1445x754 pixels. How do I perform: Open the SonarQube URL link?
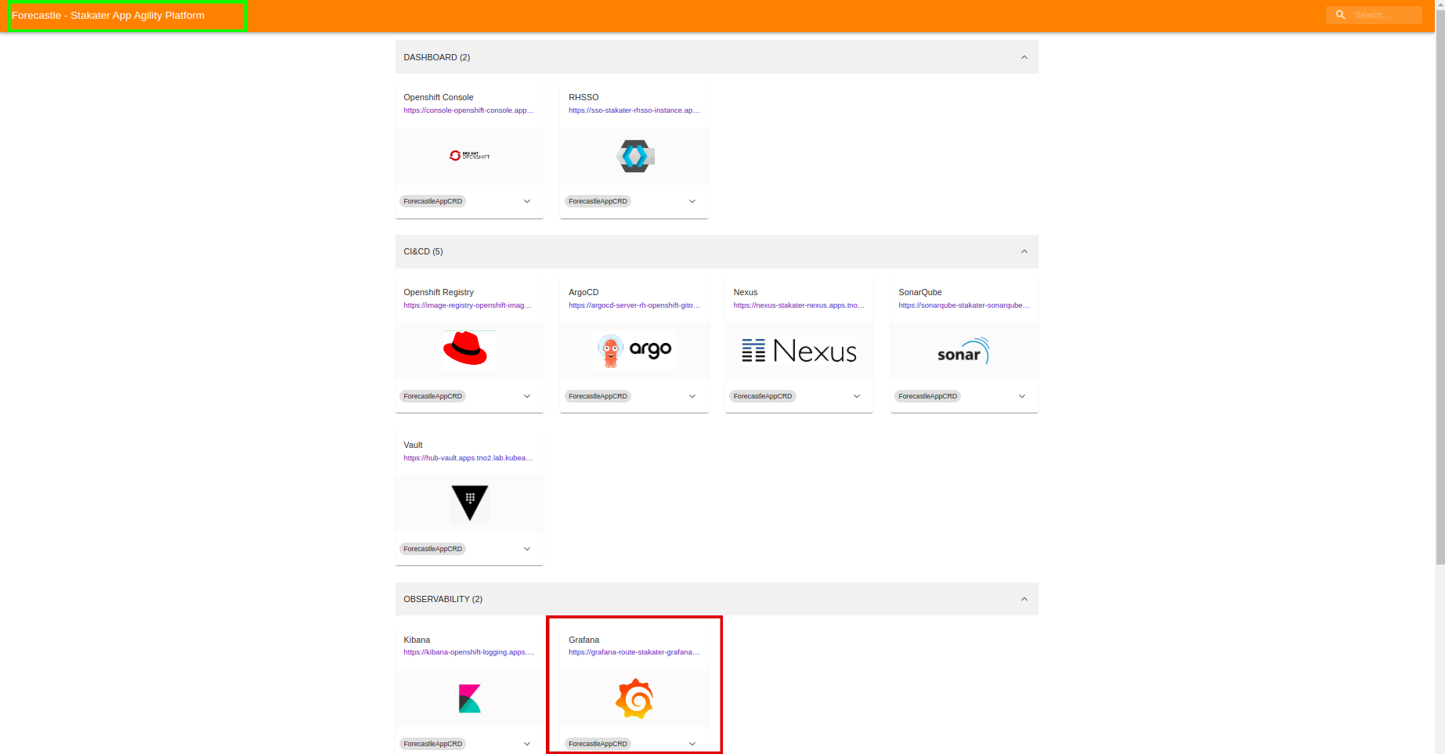963,305
